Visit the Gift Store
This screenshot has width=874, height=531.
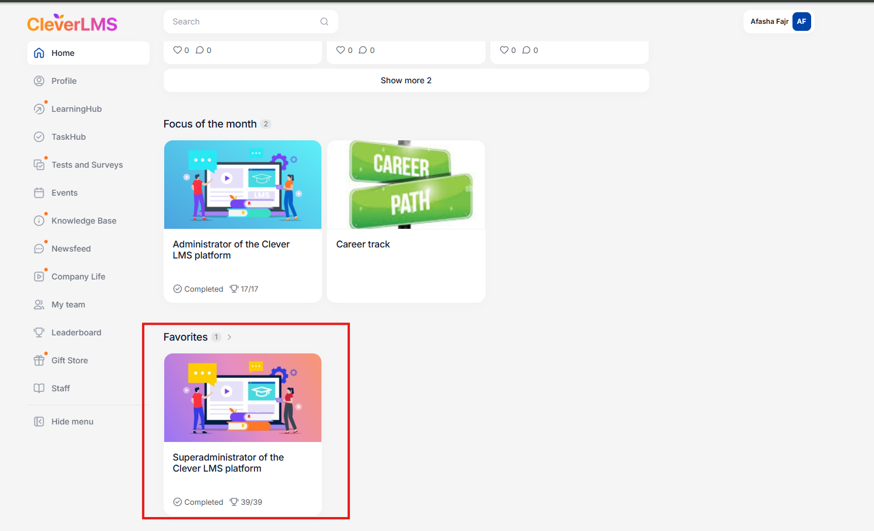[x=89, y=360]
